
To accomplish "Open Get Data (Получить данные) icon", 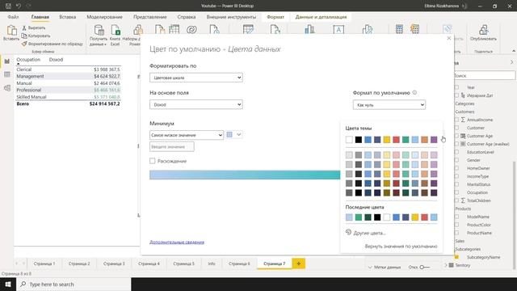I will pos(99,30).
